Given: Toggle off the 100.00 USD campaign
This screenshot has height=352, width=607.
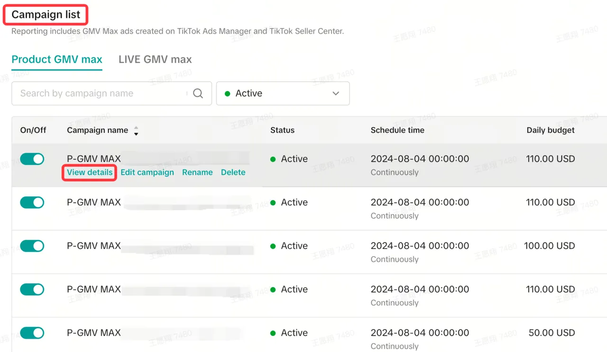Looking at the screenshot, I should coord(32,246).
